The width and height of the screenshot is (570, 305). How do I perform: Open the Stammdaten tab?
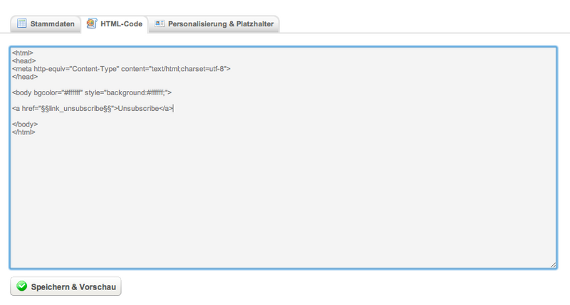tap(46, 24)
